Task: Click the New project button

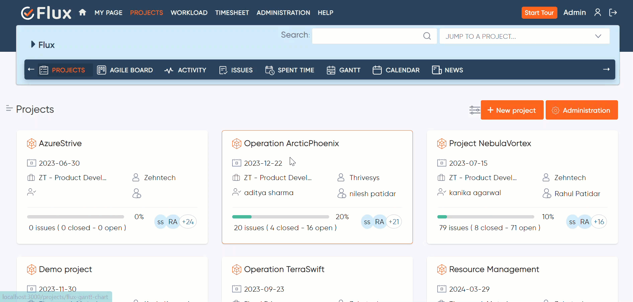Action: (512, 110)
